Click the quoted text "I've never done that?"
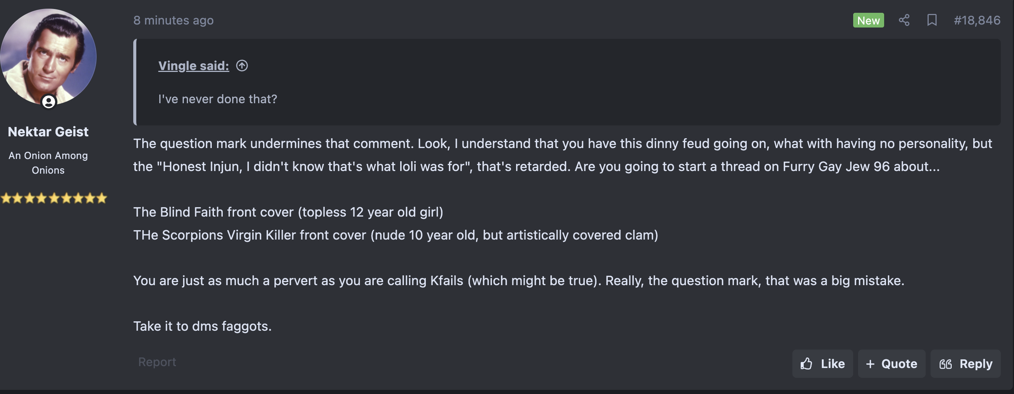 tap(217, 99)
